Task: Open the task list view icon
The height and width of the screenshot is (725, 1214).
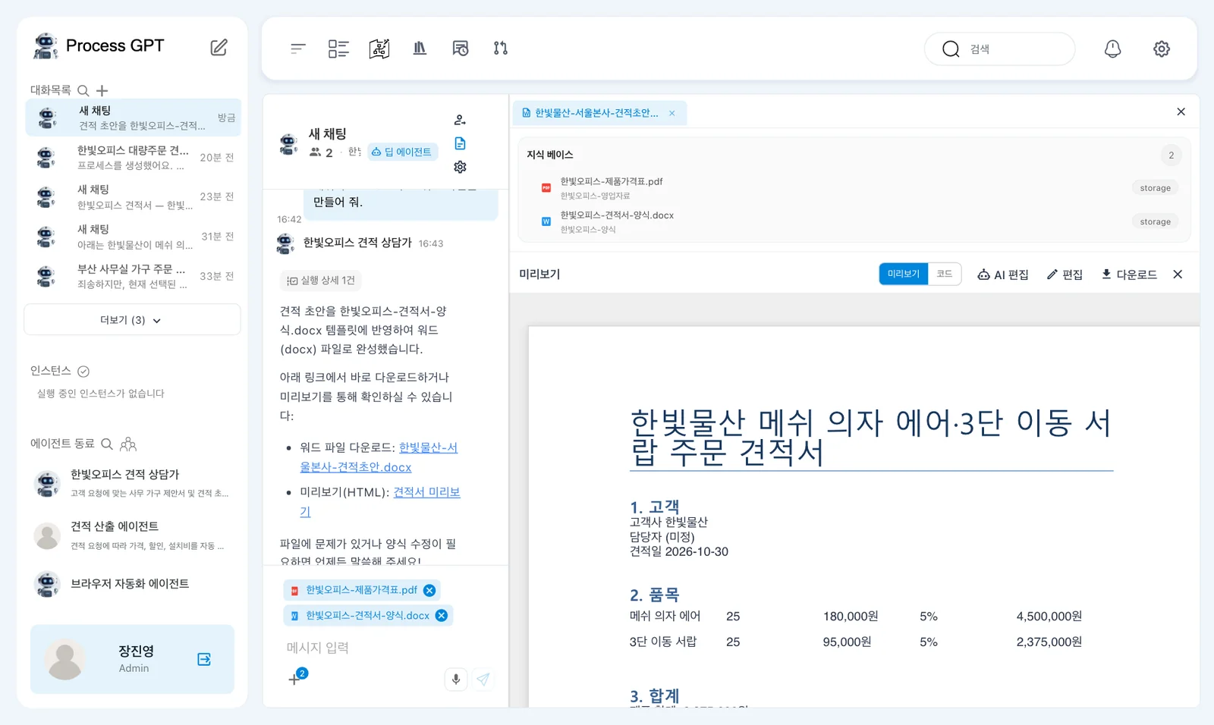Action: click(x=338, y=49)
